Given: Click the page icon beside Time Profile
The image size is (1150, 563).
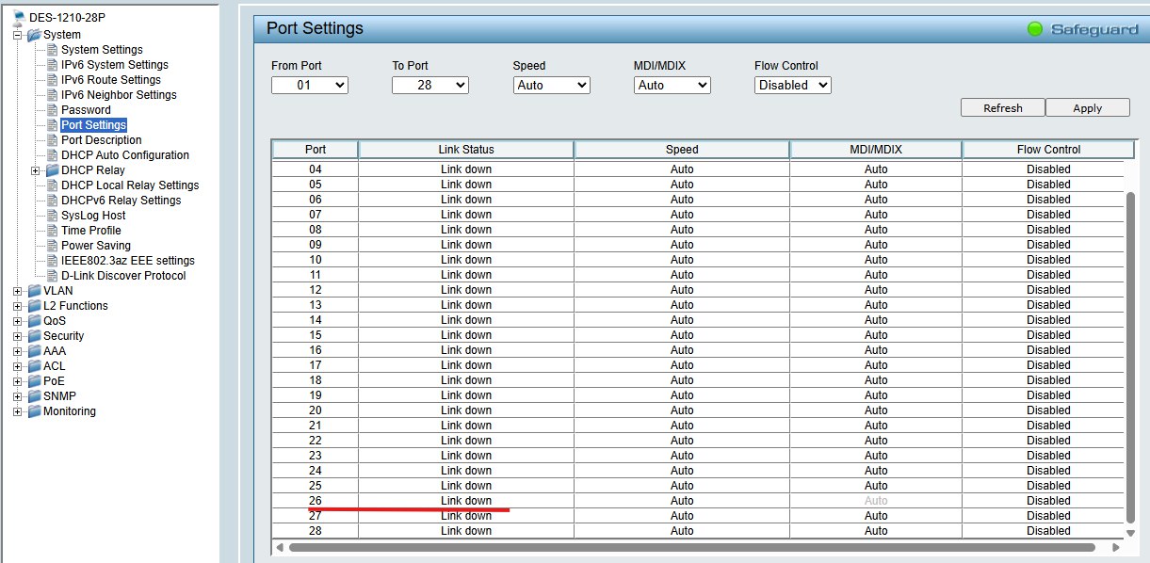Looking at the screenshot, I should coord(53,231).
